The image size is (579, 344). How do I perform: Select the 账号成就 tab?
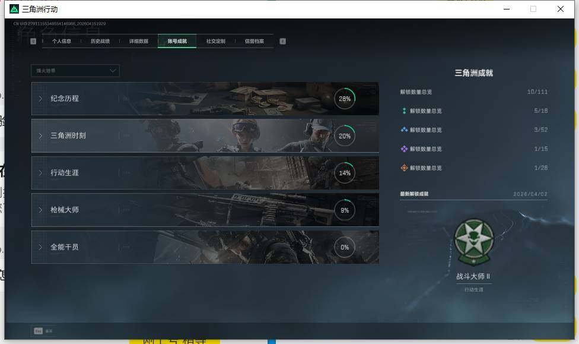(177, 41)
